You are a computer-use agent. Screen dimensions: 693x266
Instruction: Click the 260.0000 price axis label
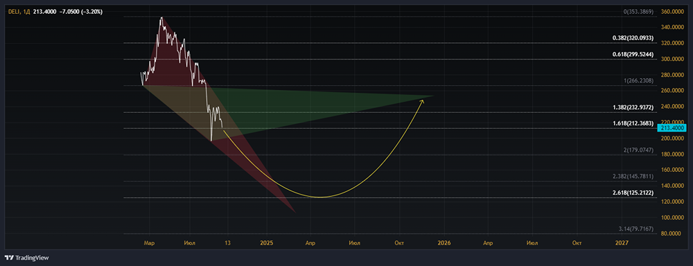point(672,91)
